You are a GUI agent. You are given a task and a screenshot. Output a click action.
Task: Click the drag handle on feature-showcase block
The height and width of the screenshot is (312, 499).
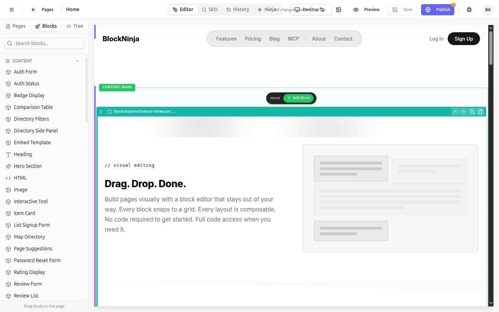101,112
